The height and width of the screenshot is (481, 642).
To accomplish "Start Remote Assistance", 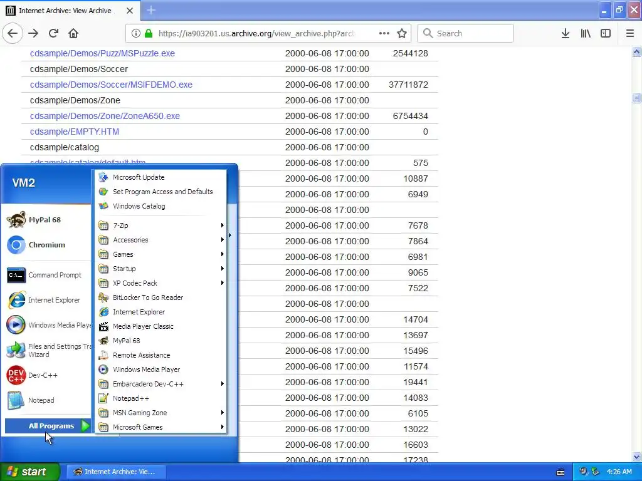I will (160, 355).
